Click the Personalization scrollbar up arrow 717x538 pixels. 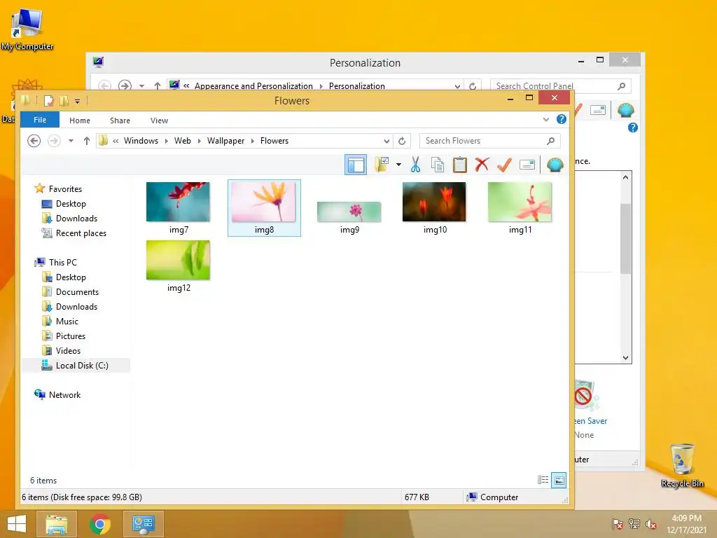click(x=625, y=177)
